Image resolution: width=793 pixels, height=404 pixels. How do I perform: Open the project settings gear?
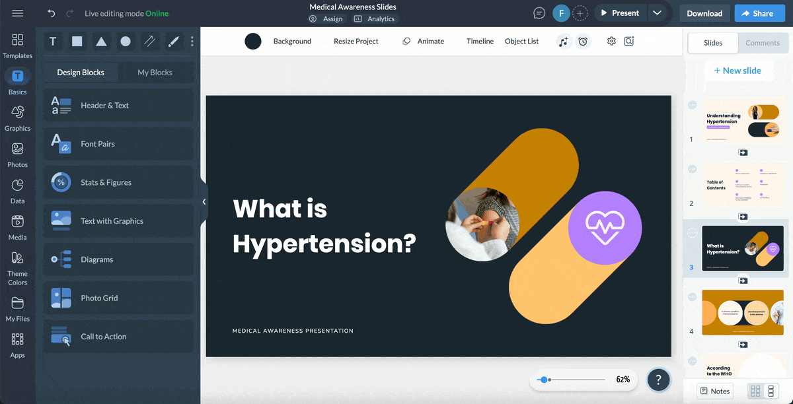(x=611, y=41)
